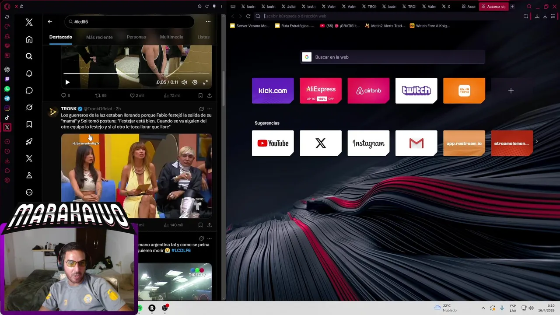
Task: Open X Profile person icon
Action: (29, 175)
